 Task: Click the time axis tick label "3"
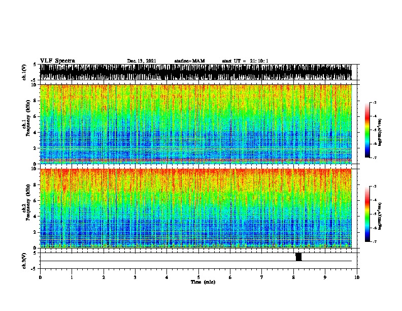(x=135, y=277)
